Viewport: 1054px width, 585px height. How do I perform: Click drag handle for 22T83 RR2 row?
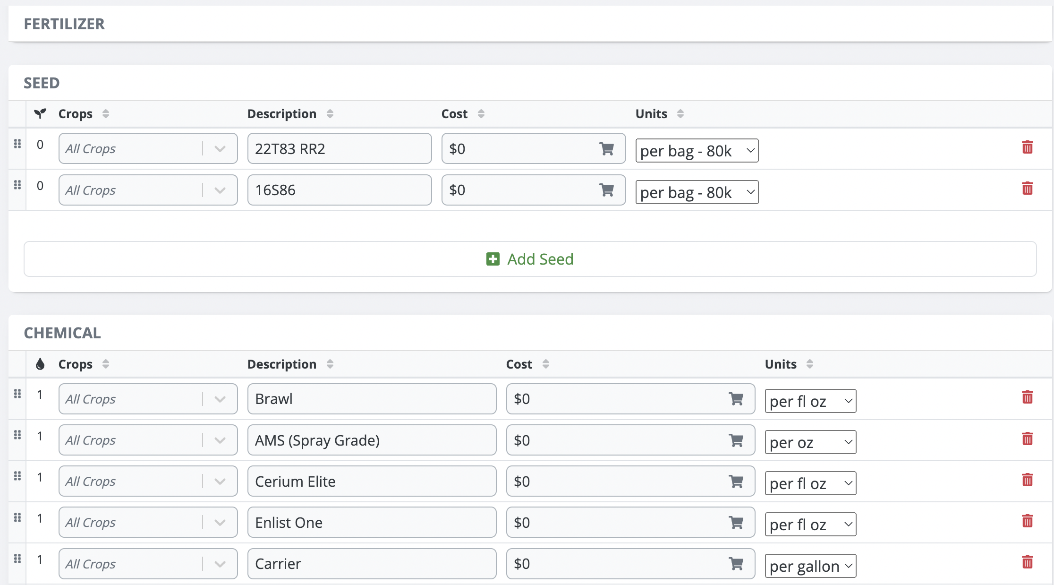(x=17, y=144)
